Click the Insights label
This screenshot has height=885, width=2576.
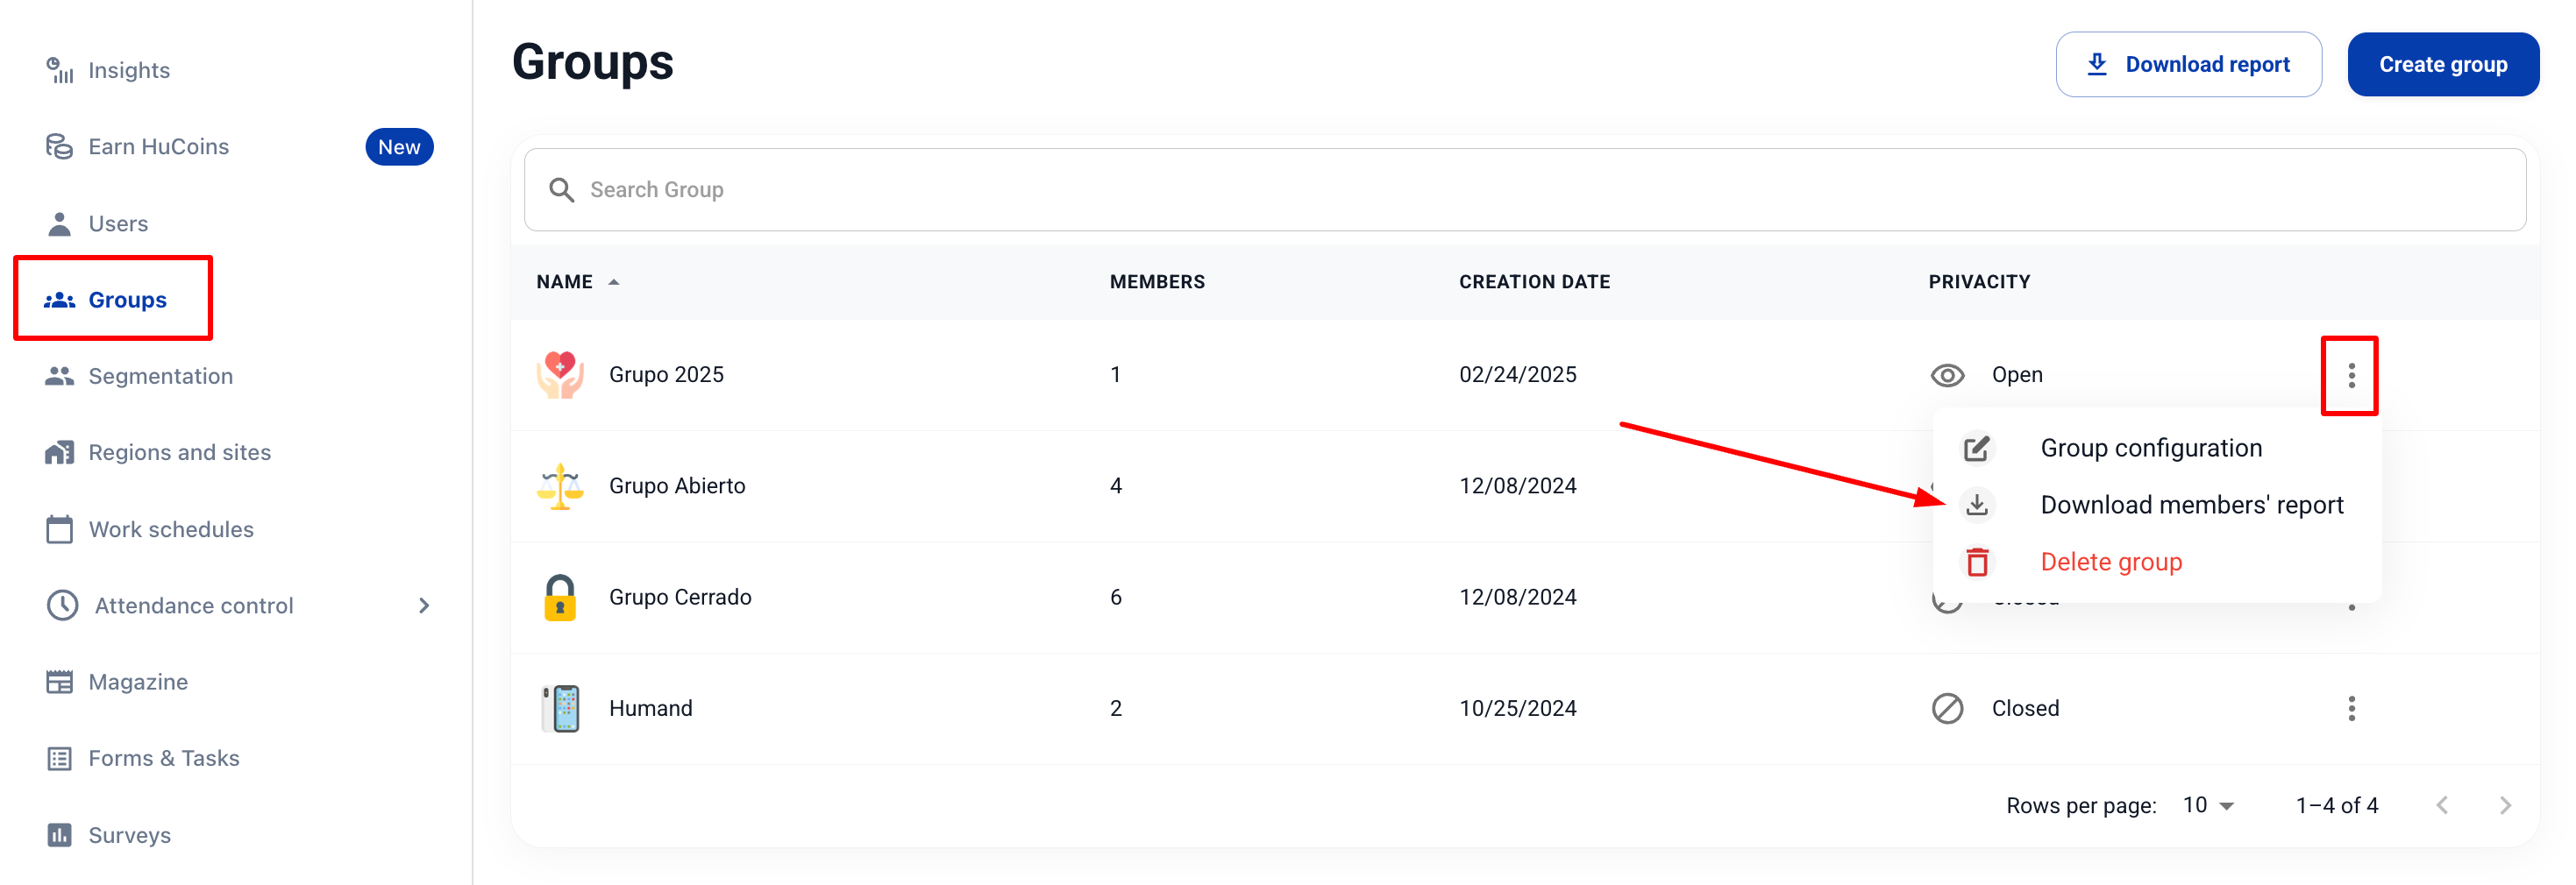point(129,70)
